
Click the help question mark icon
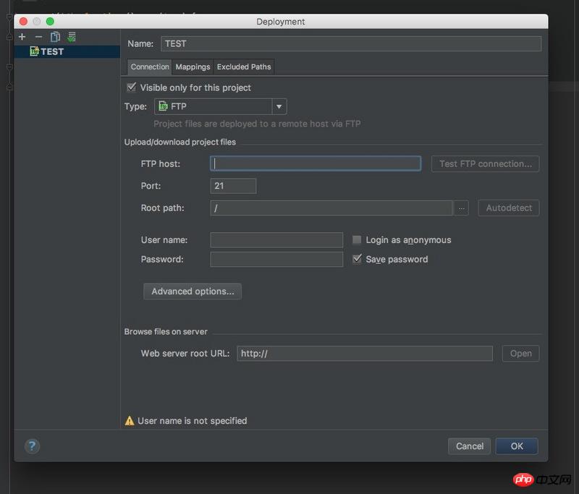click(32, 446)
